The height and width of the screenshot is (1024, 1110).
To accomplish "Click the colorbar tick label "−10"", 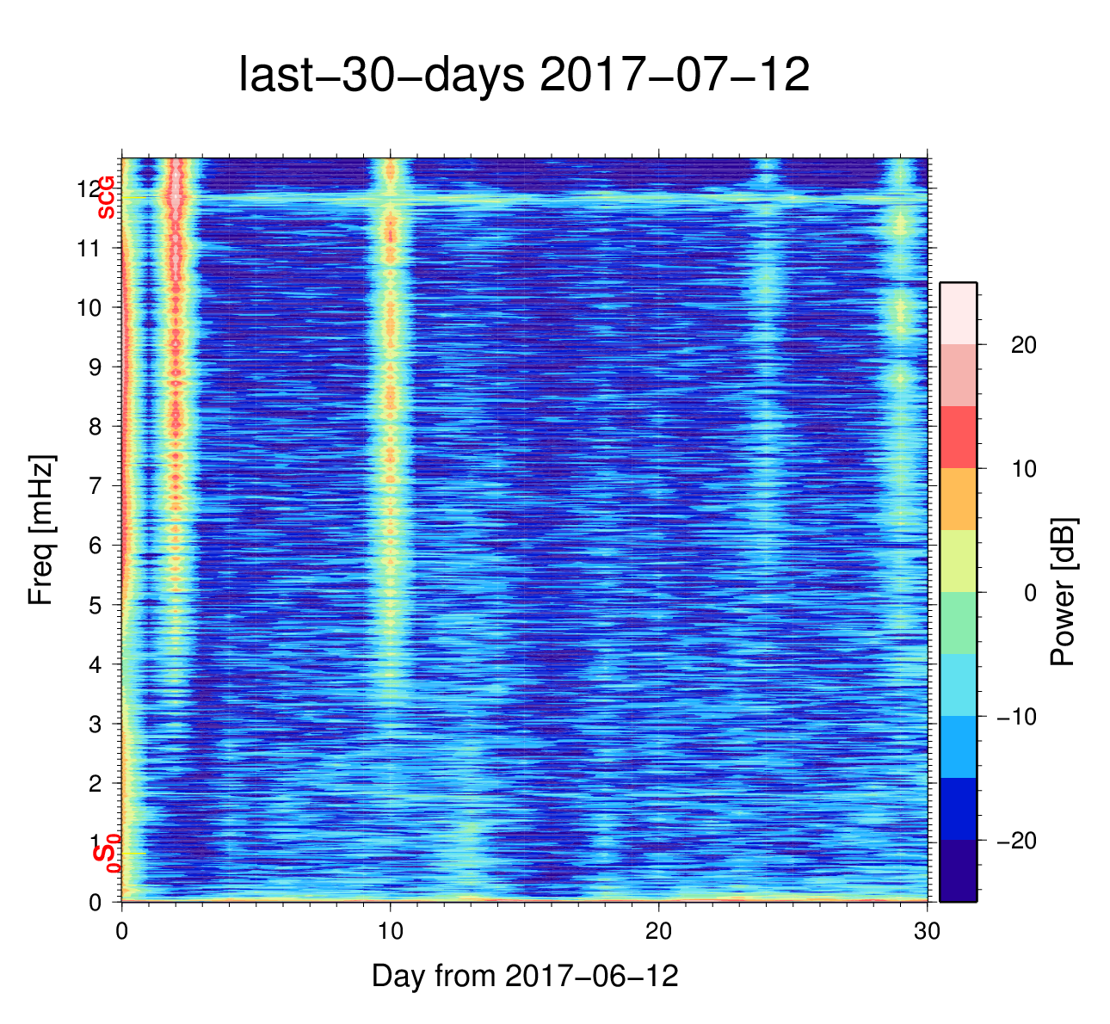I will (x=1016, y=717).
